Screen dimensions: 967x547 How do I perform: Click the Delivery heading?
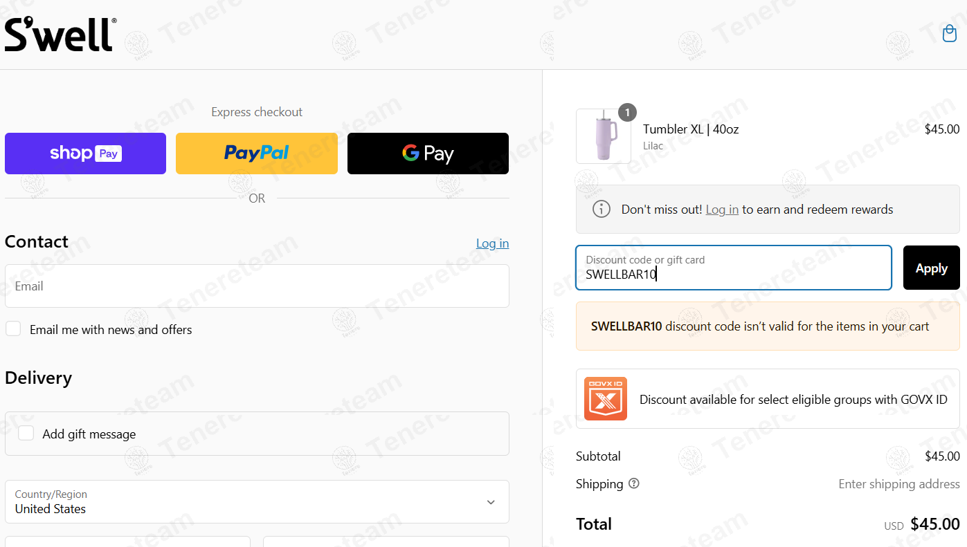(38, 378)
